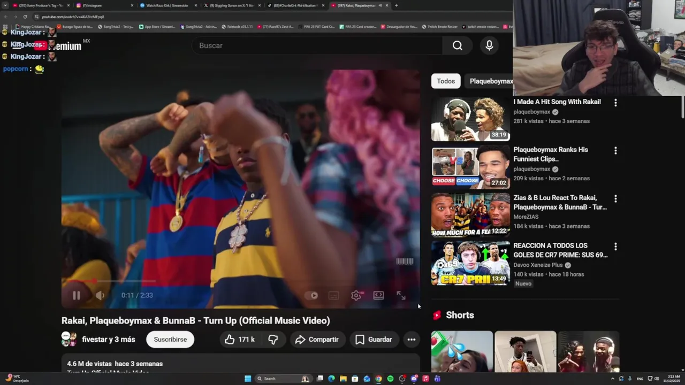Like the video with the 171 k thumbs-up

click(x=240, y=340)
